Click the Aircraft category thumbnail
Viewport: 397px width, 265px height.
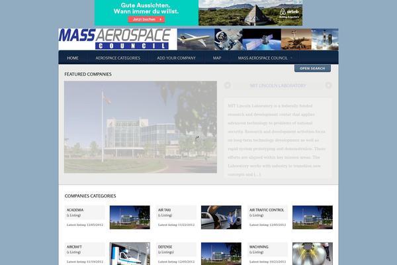tap(130, 254)
